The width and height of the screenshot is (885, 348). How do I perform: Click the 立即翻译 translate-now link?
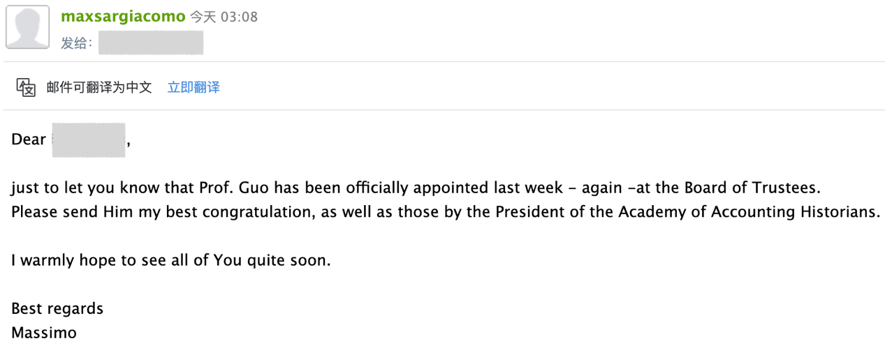click(193, 88)
